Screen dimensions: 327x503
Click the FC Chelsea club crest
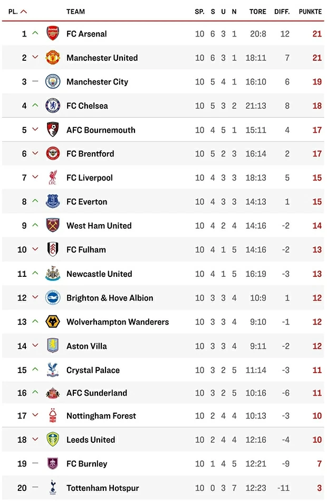pyautogui.click(x=53, y=106)
